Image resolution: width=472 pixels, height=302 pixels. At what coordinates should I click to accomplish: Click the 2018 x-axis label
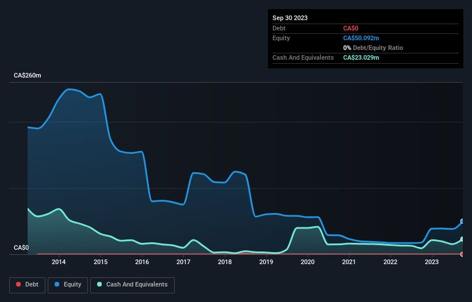pos(225,262)
